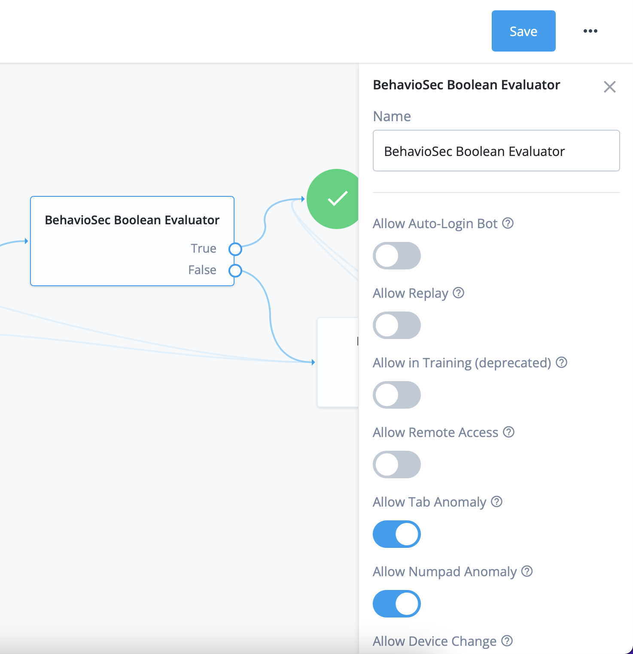
Task: Enable the Allow Auto-Login Bot toggle
Action: (x=396, y=256)
